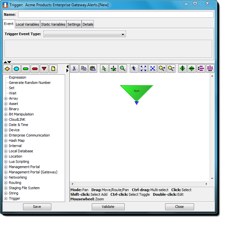Viewport: 251px width, 226px height.
Task: Select the red rounded action shape
Action: click(35, 69)
